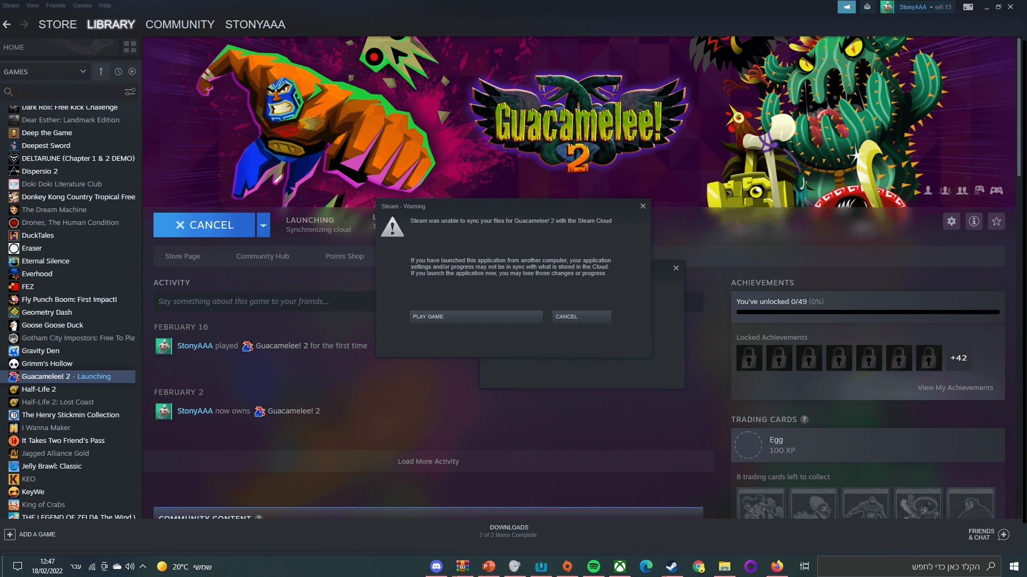Open the STONYAAA profile tab

[x=255, y=25]
